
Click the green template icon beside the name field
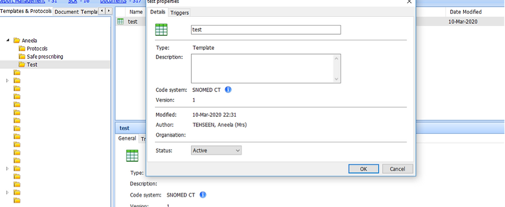pyautogui.click(x=161, y=30)
